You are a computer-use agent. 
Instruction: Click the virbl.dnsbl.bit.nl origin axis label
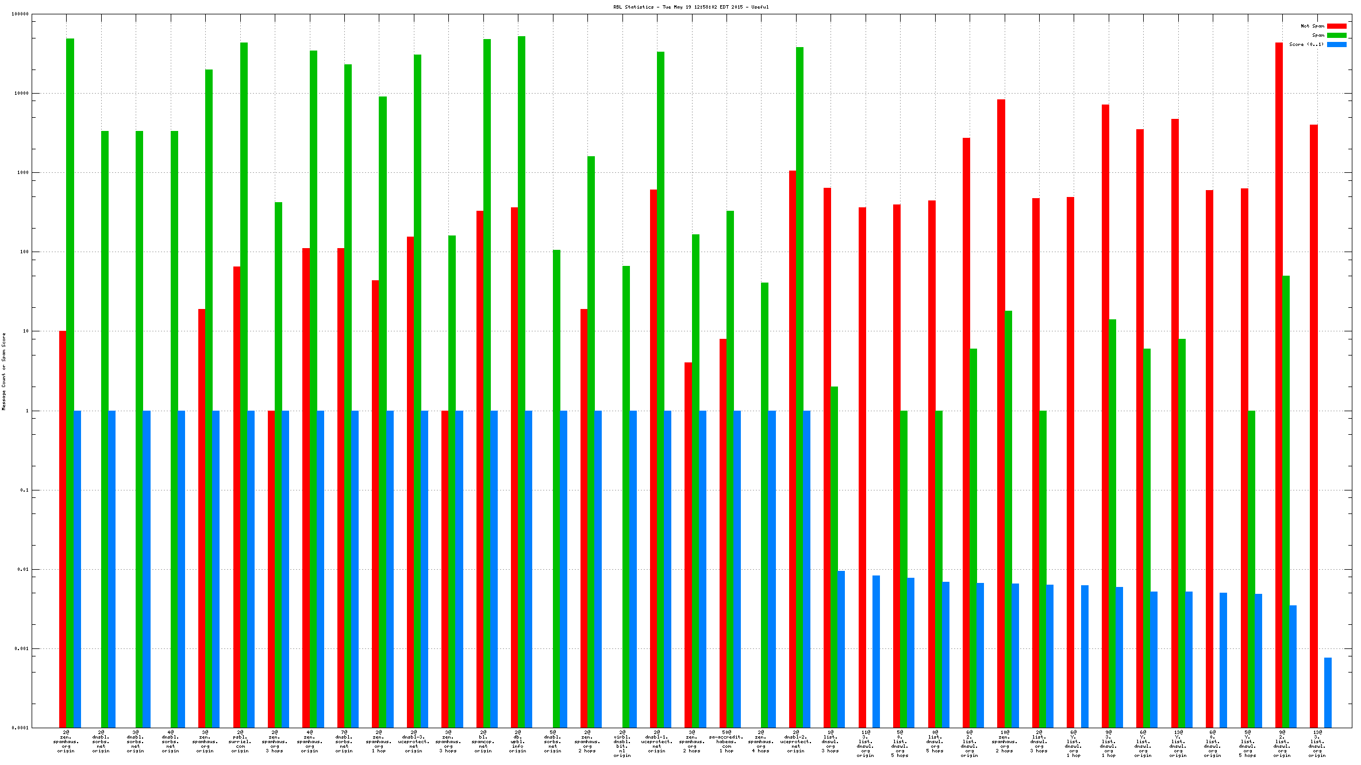pos(622,744)
